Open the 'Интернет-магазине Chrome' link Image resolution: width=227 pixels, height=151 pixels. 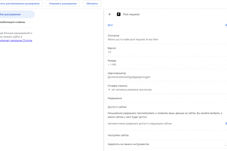coord(17,40)
